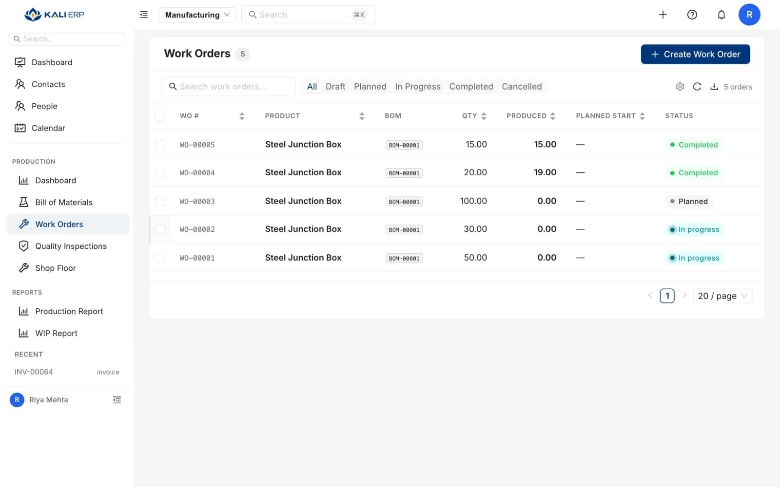This screenshot has height=487, width=780.
Task: Download work orders via export icon
Action: 714,86
